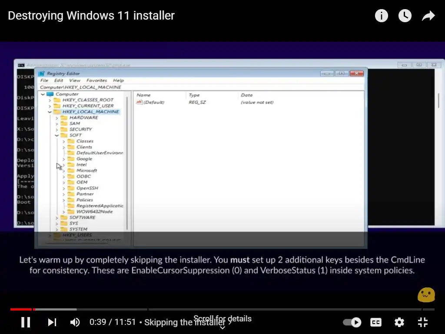Image resolution: width=445 pixels, height=334 pixels.
Task: Select the HKEY_USERS key
Action: (77, 235)
